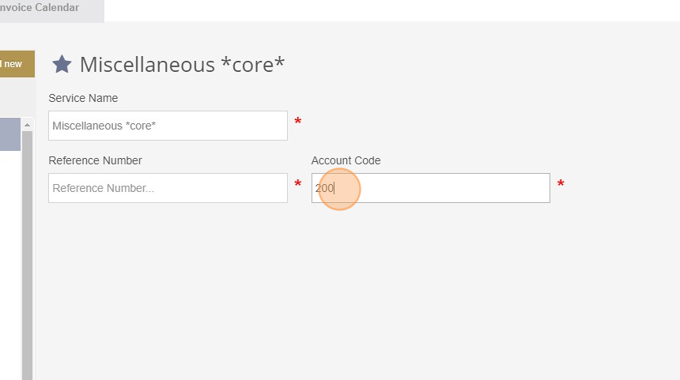Click the Service Name label
Image resolution: width=680 pixels, height=380 pixels.
83,98
